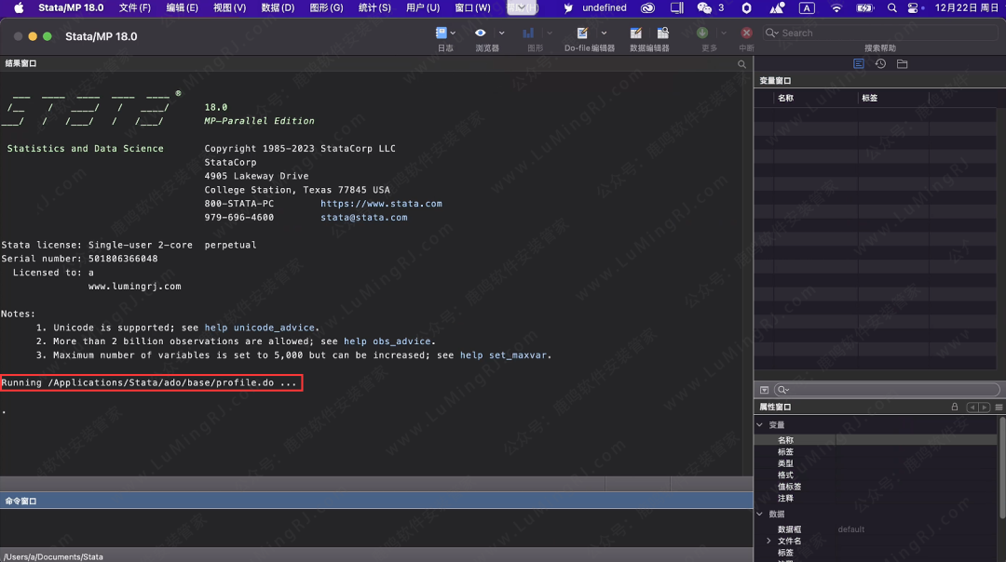Click the 浏览器 viewer eye icon
1006x562 pixels.
[x=481, y=33]
